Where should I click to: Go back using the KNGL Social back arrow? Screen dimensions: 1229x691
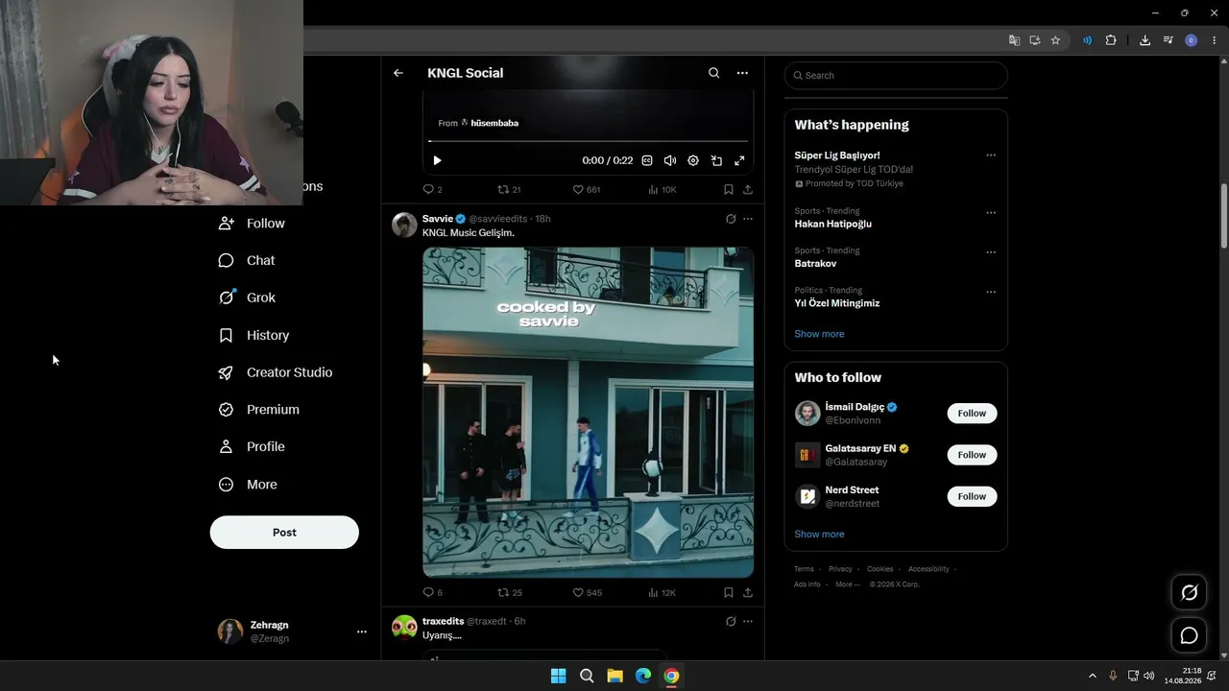[398, 73]
